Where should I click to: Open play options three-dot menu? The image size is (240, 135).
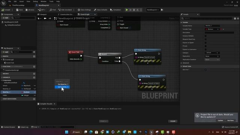point(141,10)
